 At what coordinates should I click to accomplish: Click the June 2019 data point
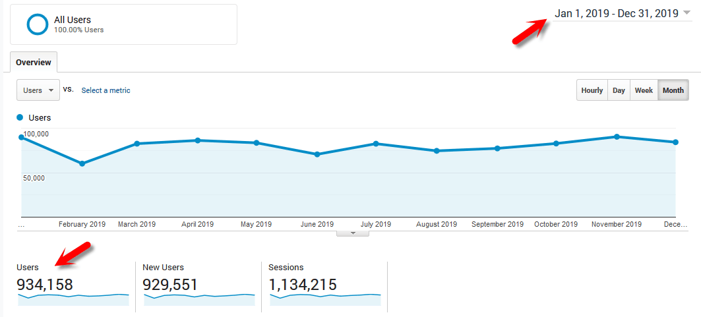(x=317, y=154)
